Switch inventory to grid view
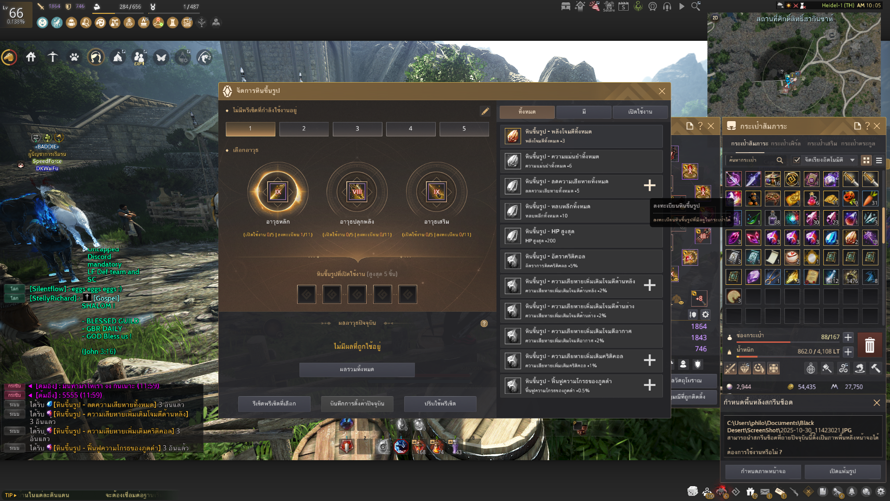Image resolution: width=890 pixels, height=501 pixels. pyautogui.click(x=866, y=160)
